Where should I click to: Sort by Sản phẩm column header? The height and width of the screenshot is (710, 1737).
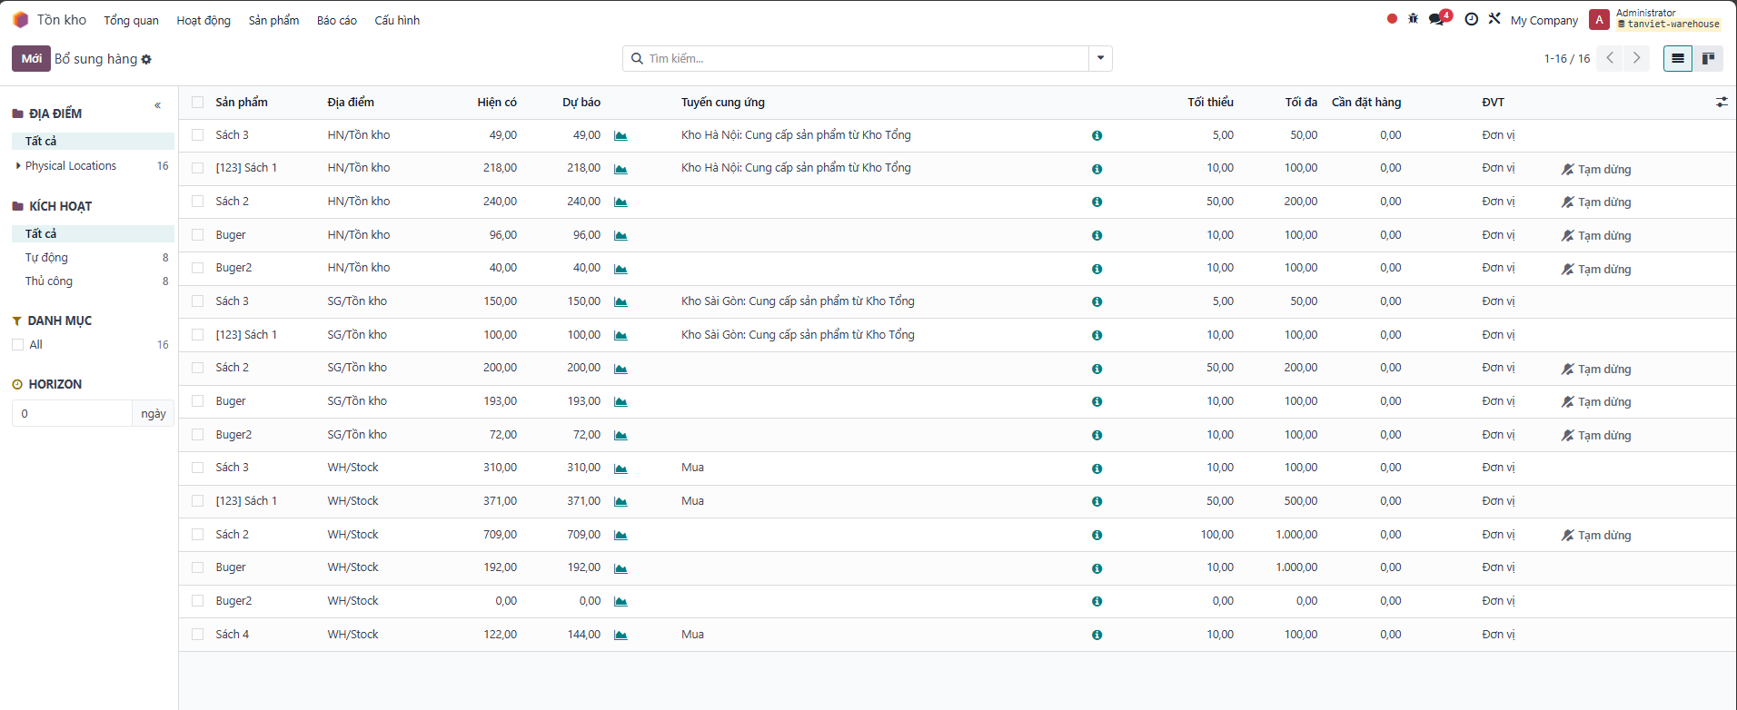[x=242, y=103]
